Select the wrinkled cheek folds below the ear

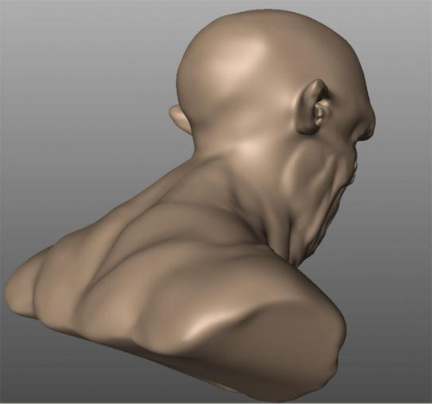(x=317, y=173)
